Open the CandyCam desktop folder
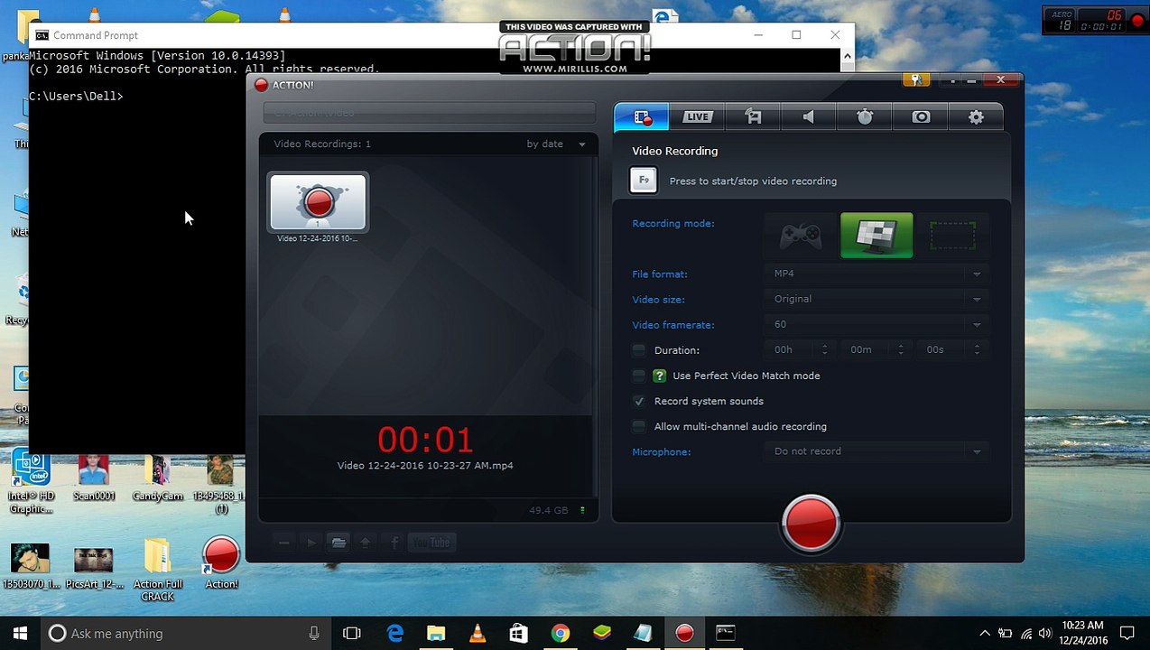This screenshot has height=650, width=1150. point(158,478)
